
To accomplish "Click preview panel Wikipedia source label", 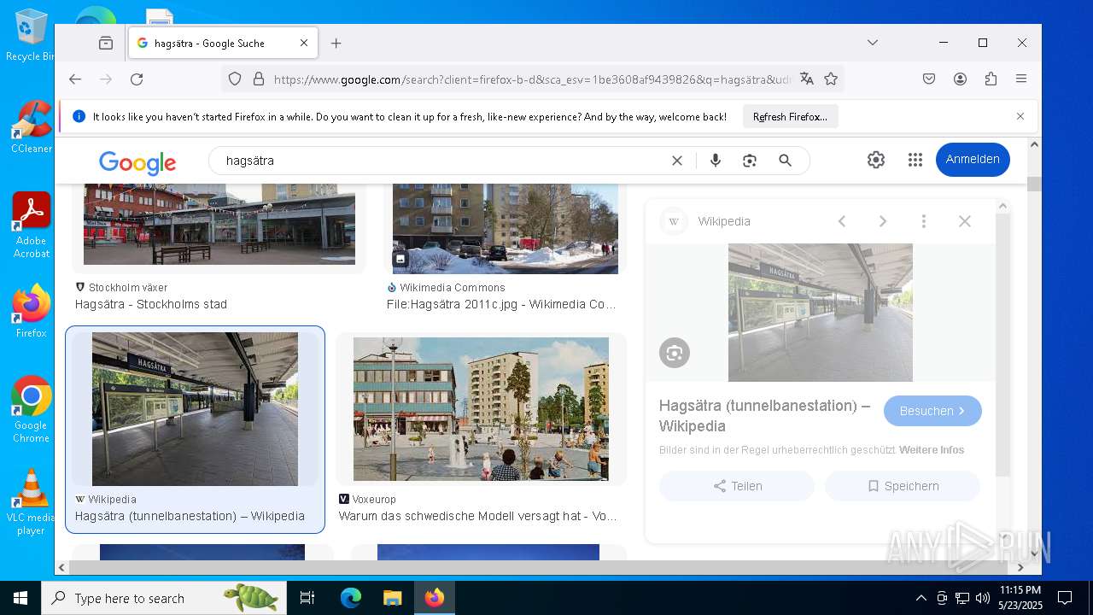I will (x=724, y=221).
